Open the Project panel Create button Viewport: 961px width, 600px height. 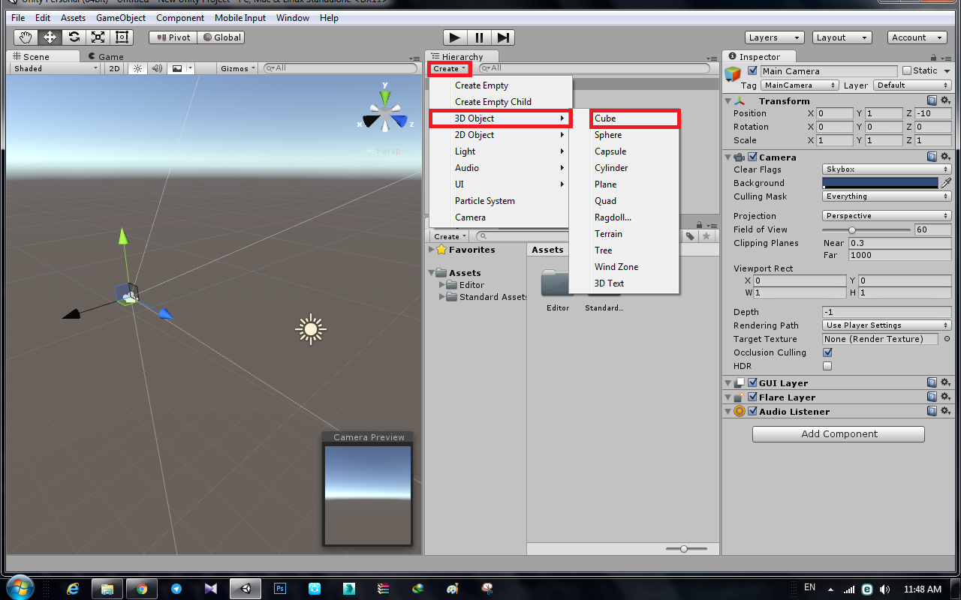(450, 236)
